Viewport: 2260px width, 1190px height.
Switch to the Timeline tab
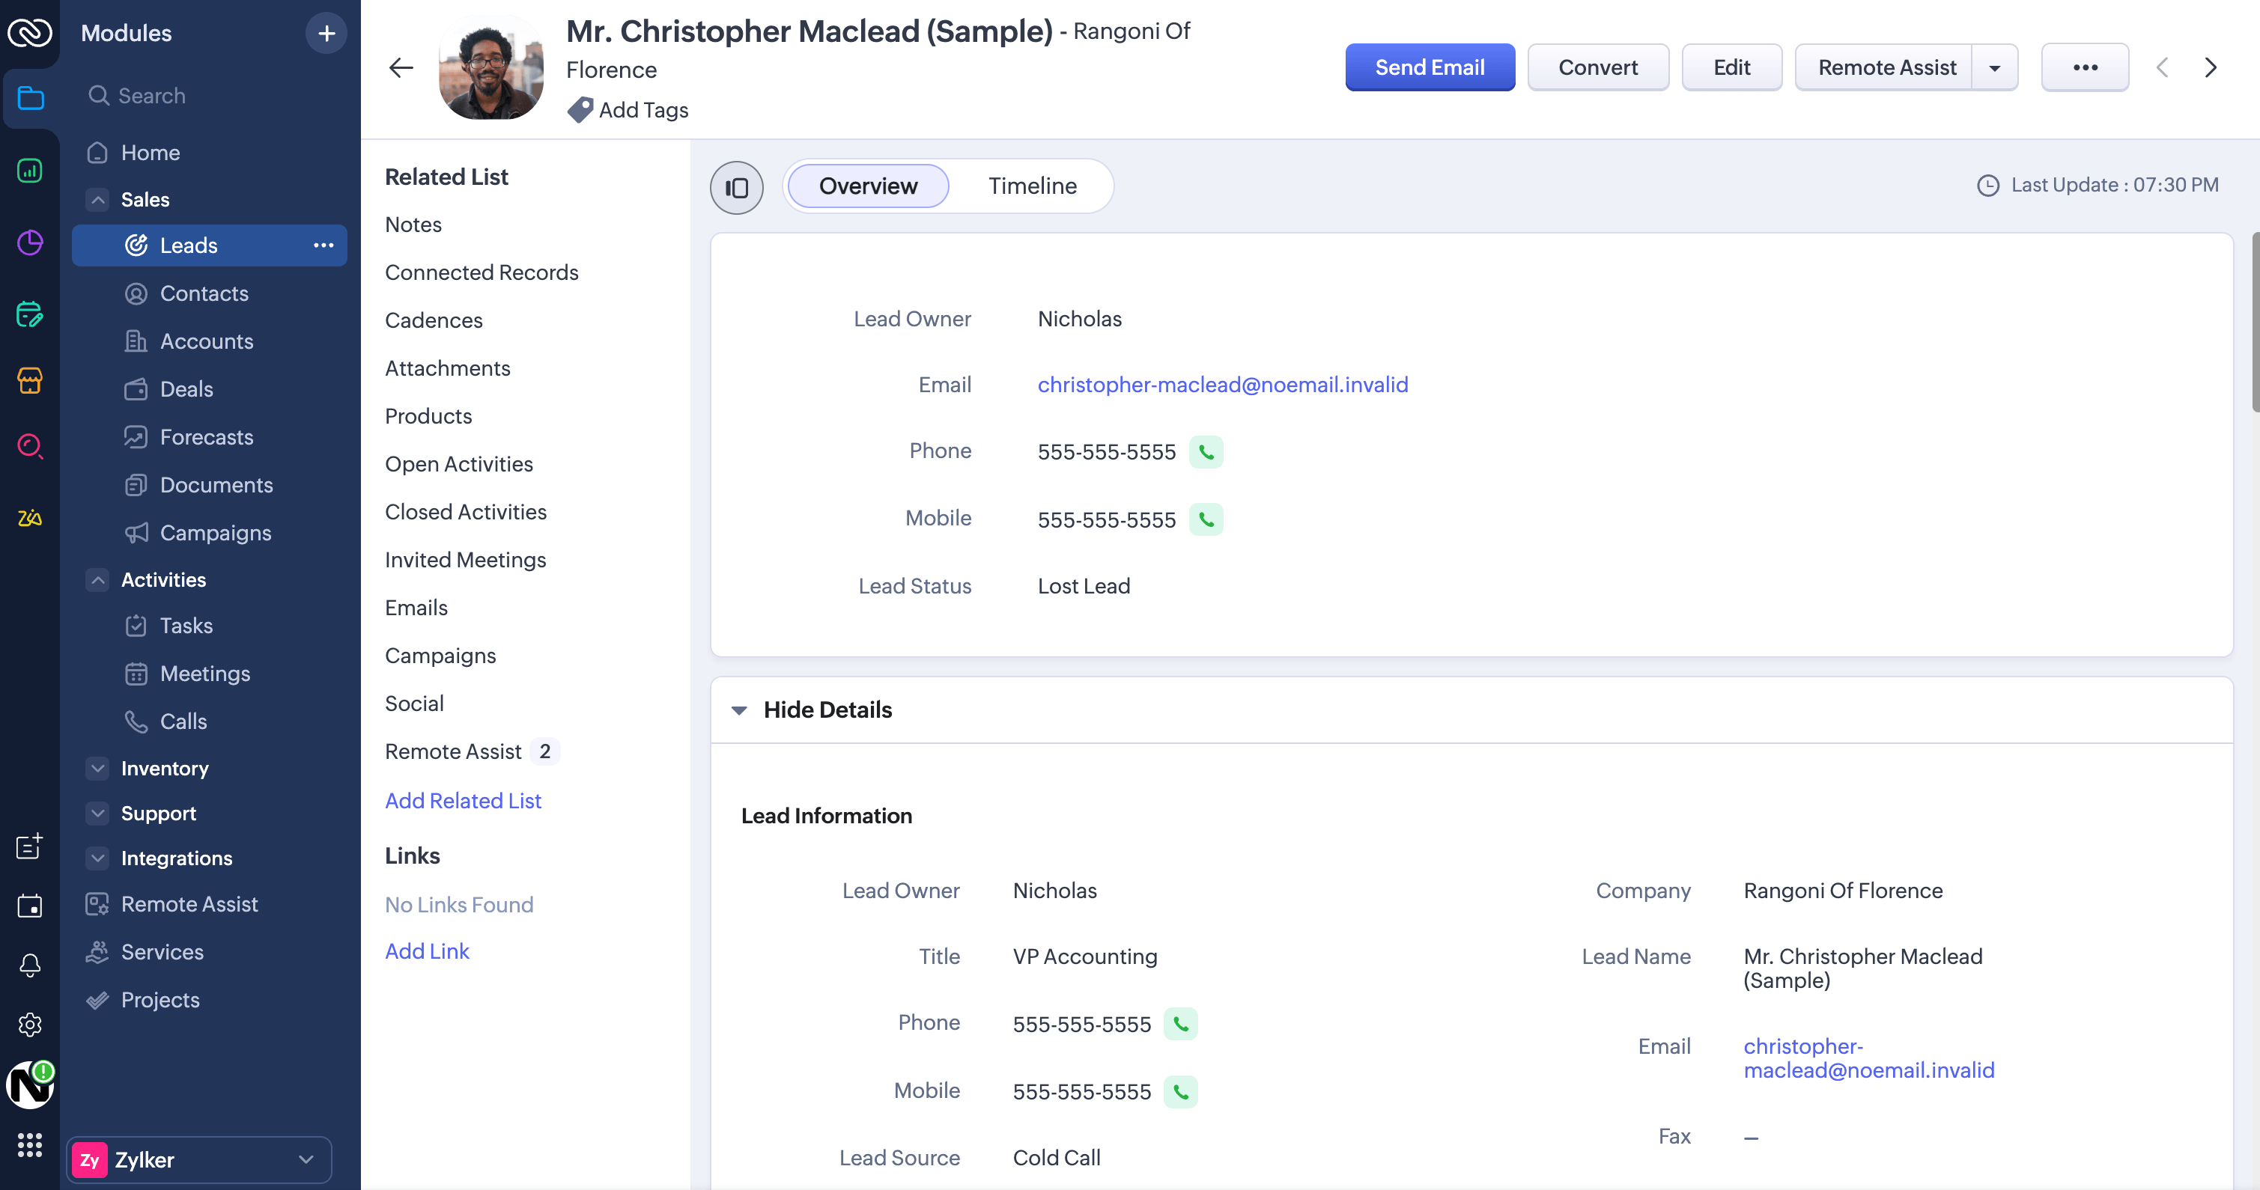[x=1032, y=186]
